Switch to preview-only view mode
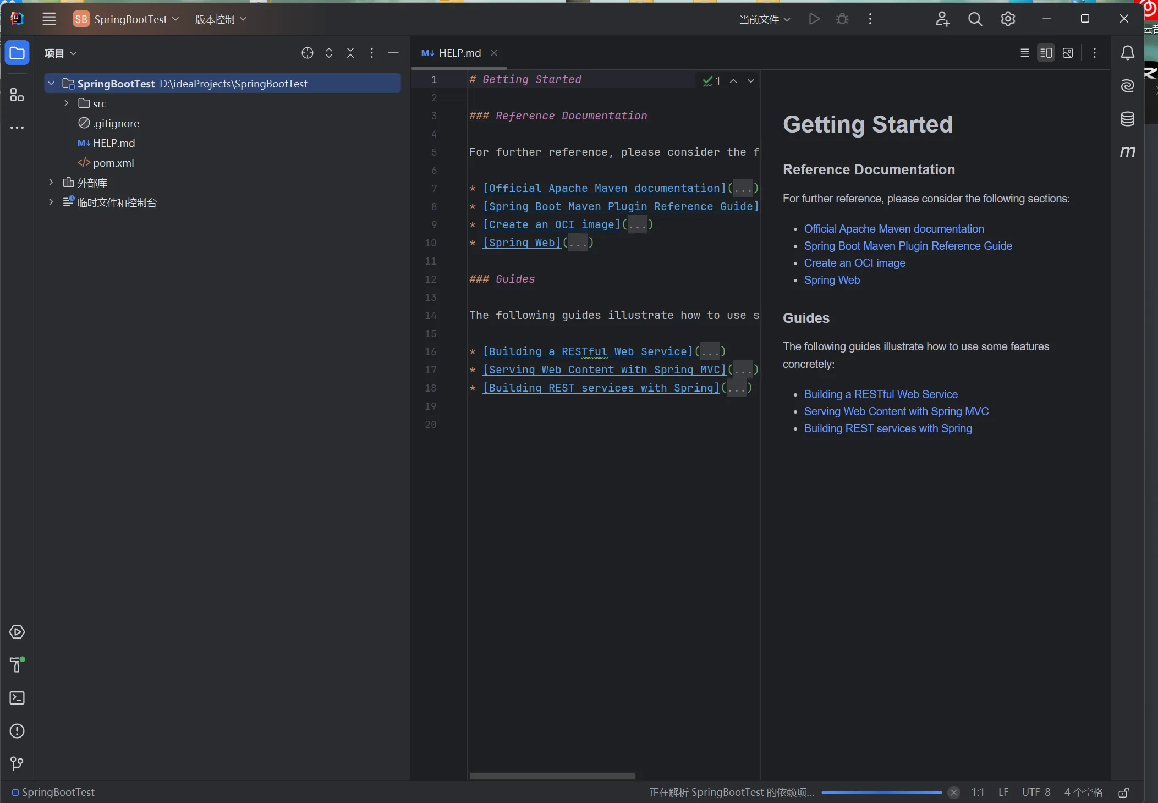The image size is (1158, 803). [x=1068, y=53]
